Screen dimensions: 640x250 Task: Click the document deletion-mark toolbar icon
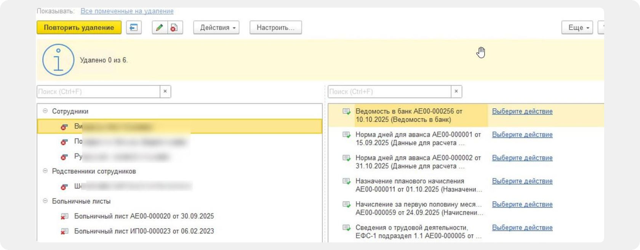[174, 27]
